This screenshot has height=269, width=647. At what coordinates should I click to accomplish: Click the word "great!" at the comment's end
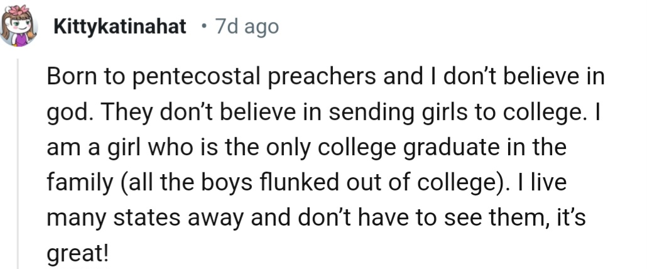77,255
